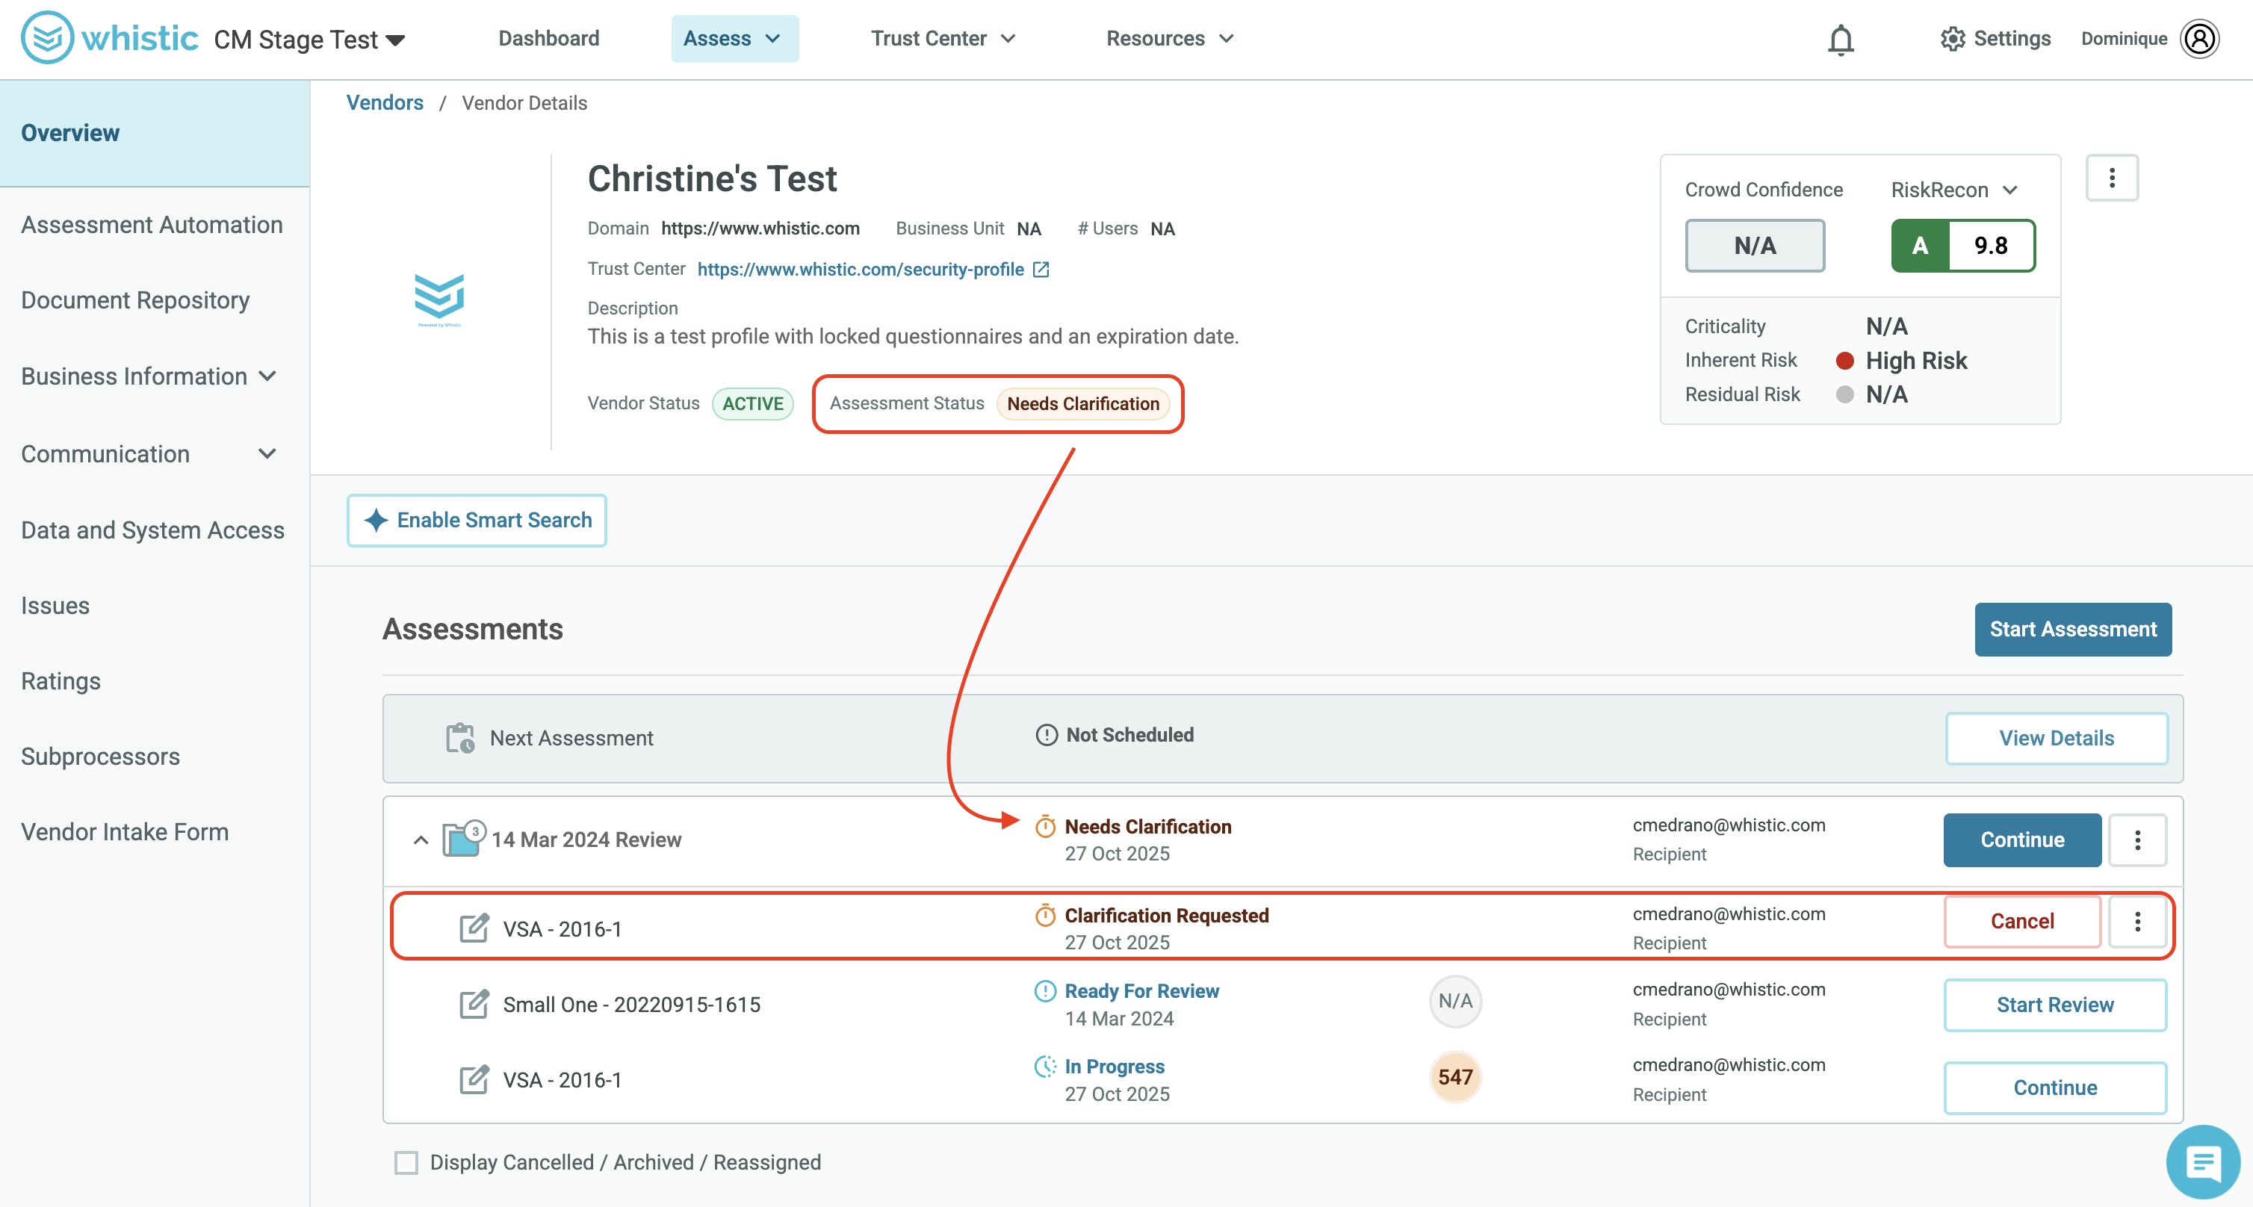This screenshot has height=1207, width=2253.
Task: Click Crowd Confidence N/A box
Action: (1755, 246)
